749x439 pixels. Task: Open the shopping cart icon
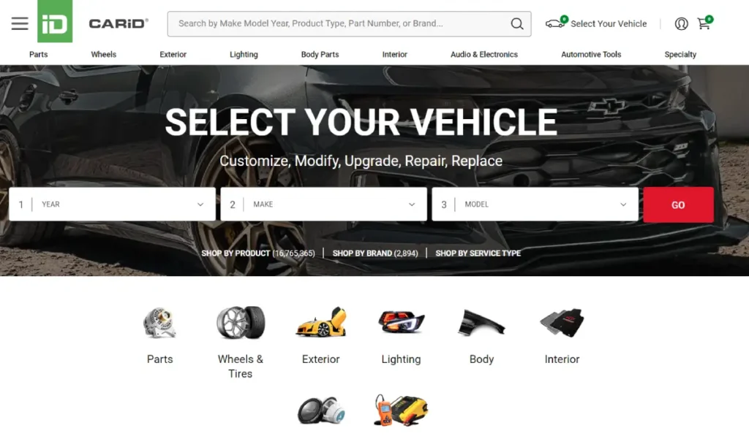(704, 23)
